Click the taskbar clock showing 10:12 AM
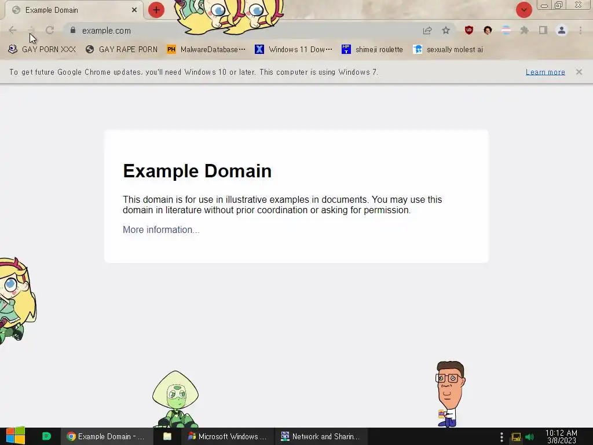The height and width of the screenshot is (445, 593). click(x=561, y=436)
